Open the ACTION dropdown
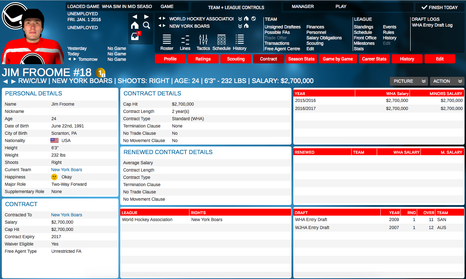This screenshot has width=466, height=279. [447, 81]
